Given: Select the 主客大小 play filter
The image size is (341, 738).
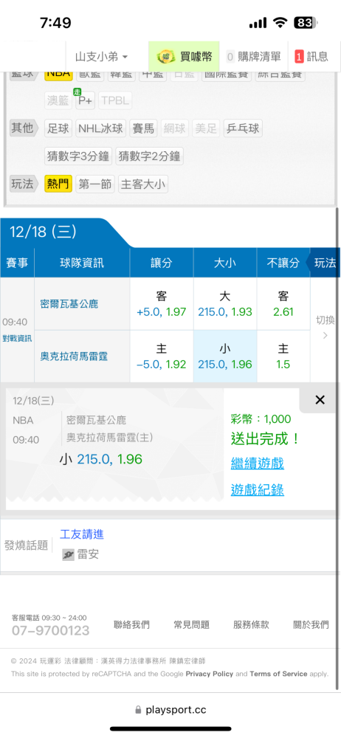Looking at the screenshot, I should click(x=143, y=184).
